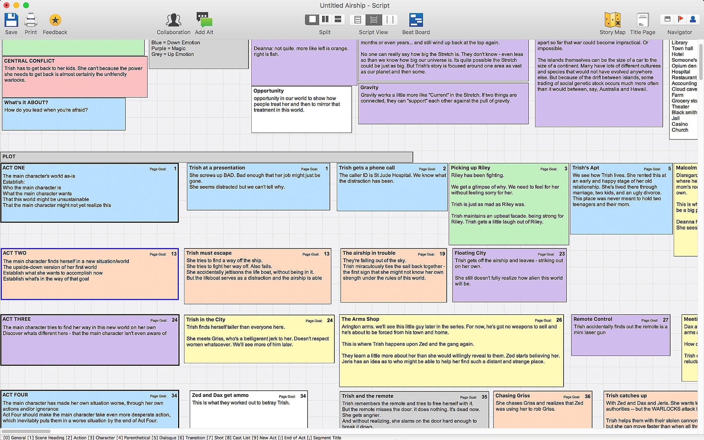The height and width of the screenshot is (440, 704).
Task: Switch to vertical split view
Action: point(325,19)
